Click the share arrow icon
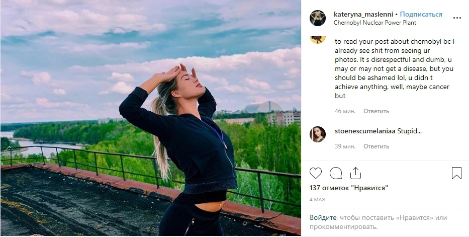This screenshot has width=469, height=237. [x=355, y=173]
